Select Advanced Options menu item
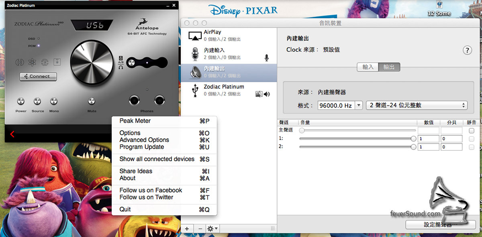Screen dimensions: 482x237 click(164, 140)
